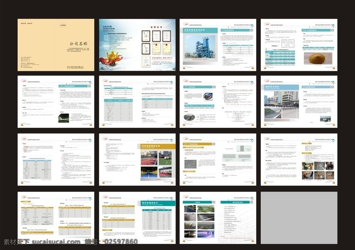Select the blank gray page placeholder
This screenshot has height=250, width=355.
299,218
